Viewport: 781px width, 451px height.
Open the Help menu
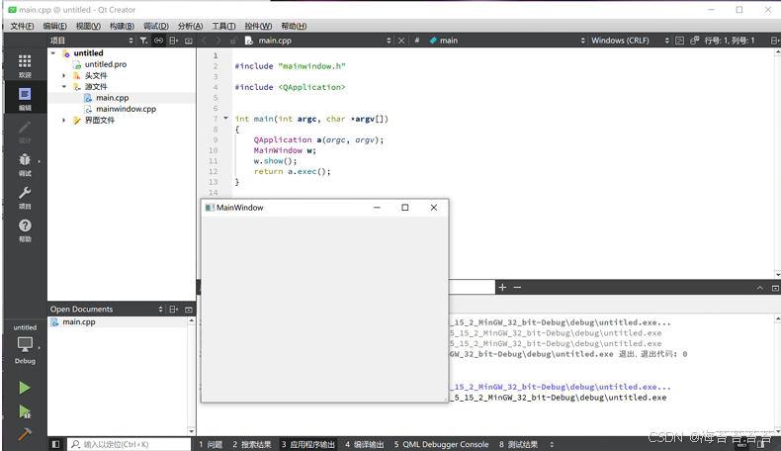click(294, 26)
